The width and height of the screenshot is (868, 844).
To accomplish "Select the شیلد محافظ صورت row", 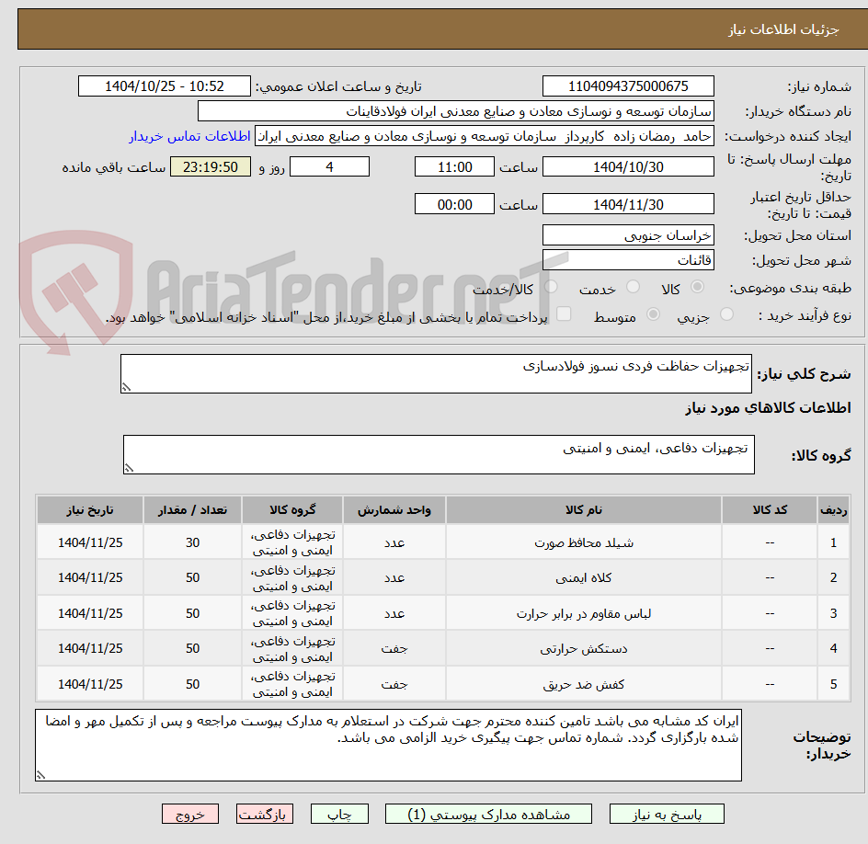I will [x=443, y=542].
